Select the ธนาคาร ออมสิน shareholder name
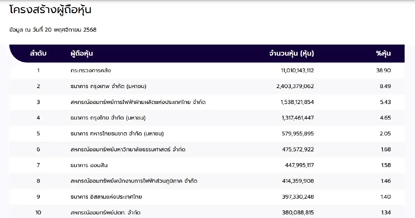This screenshot has height=218, width=415. point(89,165)
